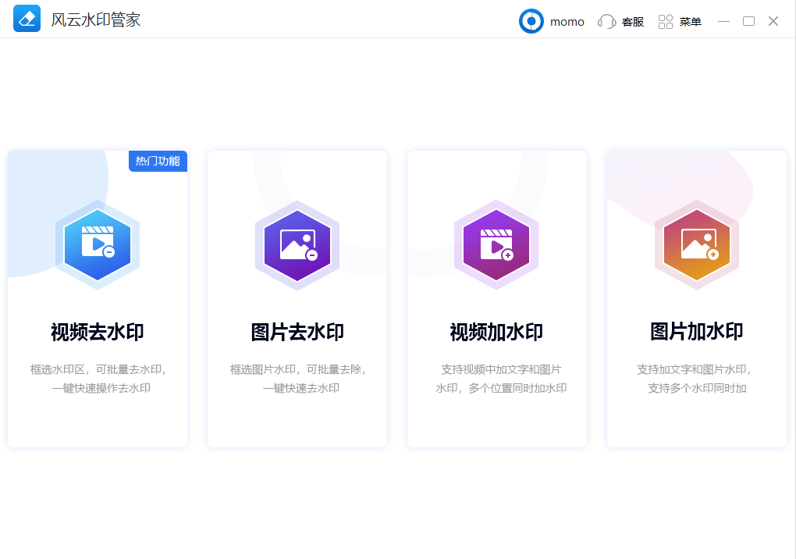The width and height of the screenshot is (796, 559).
Task: Open the 菜单 grid icon
Action: click(666, 21)
